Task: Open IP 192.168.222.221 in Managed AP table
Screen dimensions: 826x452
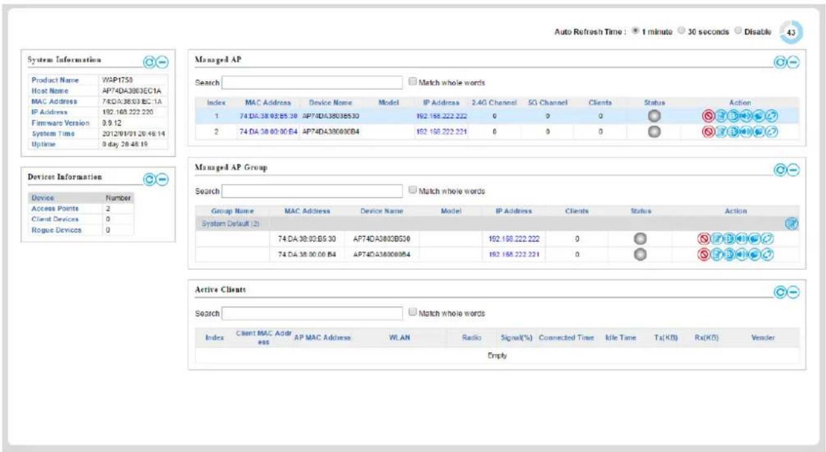Action: (x=441, y=131)
